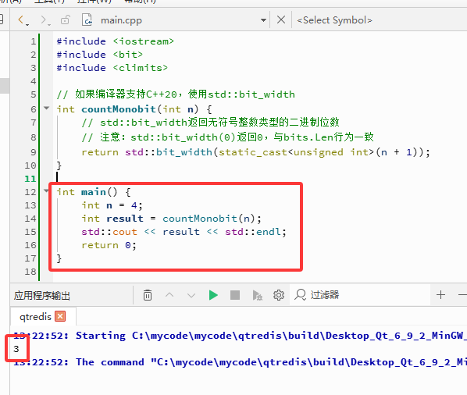Screen dimensions: 467x395
Task: Click the filter magnifier icon
Action: tap(300, 294)
